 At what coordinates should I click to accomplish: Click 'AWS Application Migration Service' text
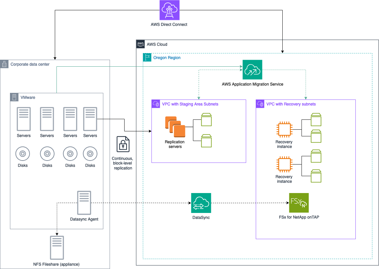[252, 84]
